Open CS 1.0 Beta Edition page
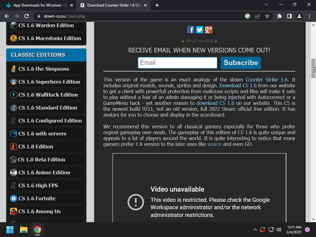 coord(46,160)
